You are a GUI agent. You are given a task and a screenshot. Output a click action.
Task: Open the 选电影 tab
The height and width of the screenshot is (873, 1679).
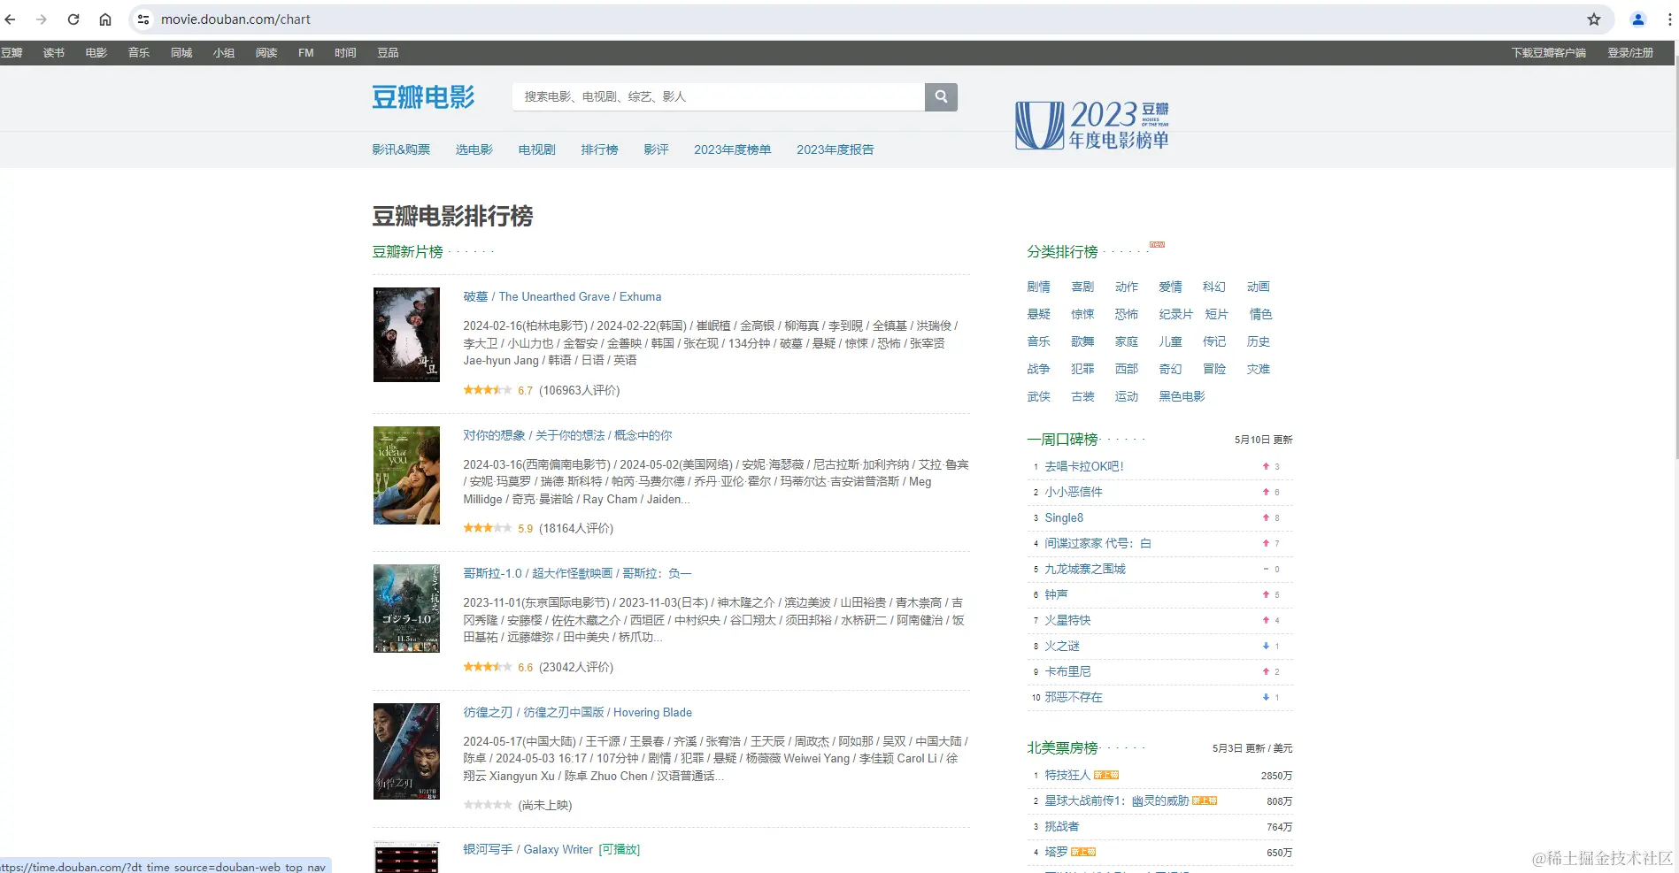coord(474,149)
